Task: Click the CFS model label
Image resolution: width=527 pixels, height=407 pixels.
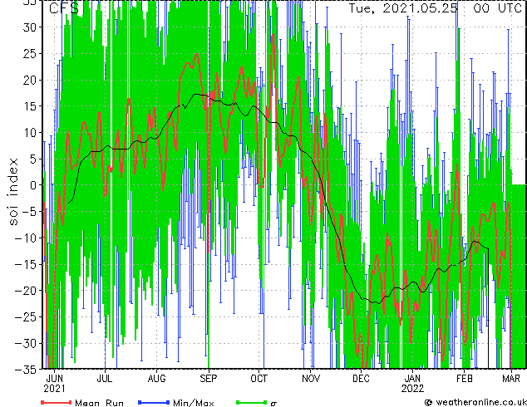Action: click(x=64, y=8)
